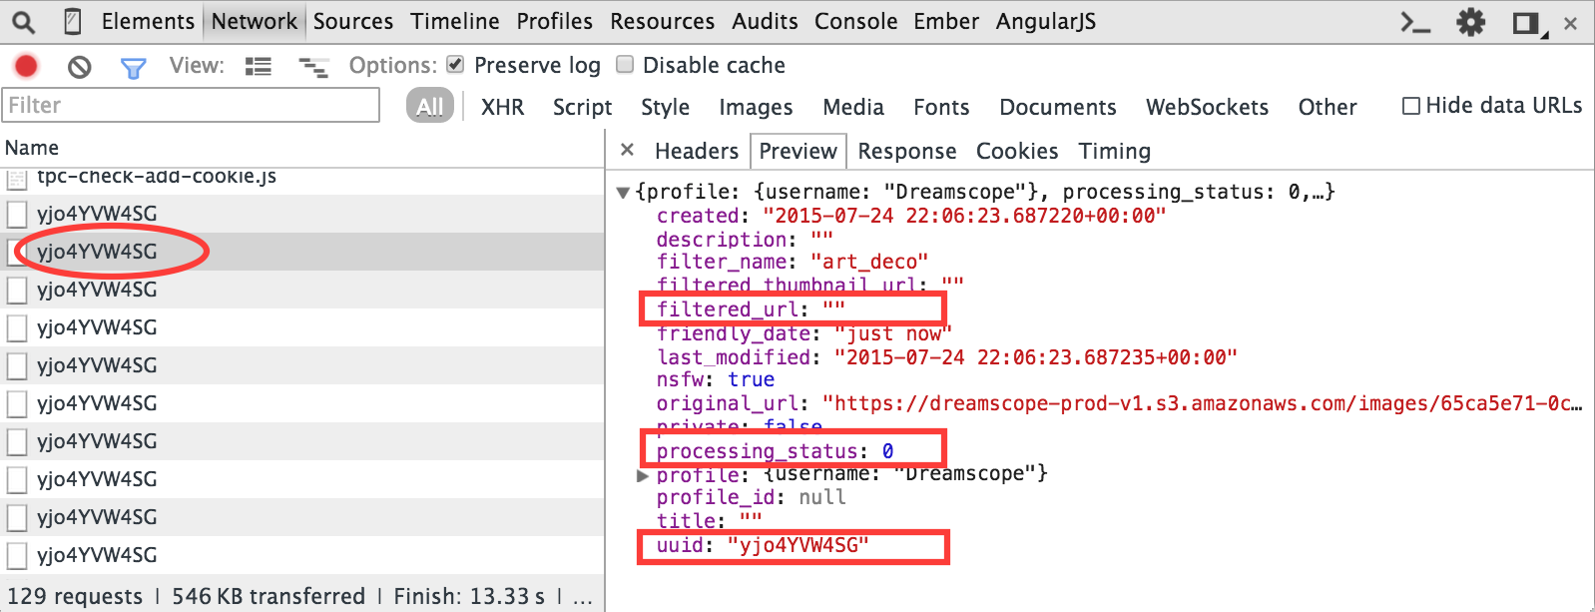The image size is (1595, 612).
Task: Switch to large request rows view
Action: (x=259, y=67)
